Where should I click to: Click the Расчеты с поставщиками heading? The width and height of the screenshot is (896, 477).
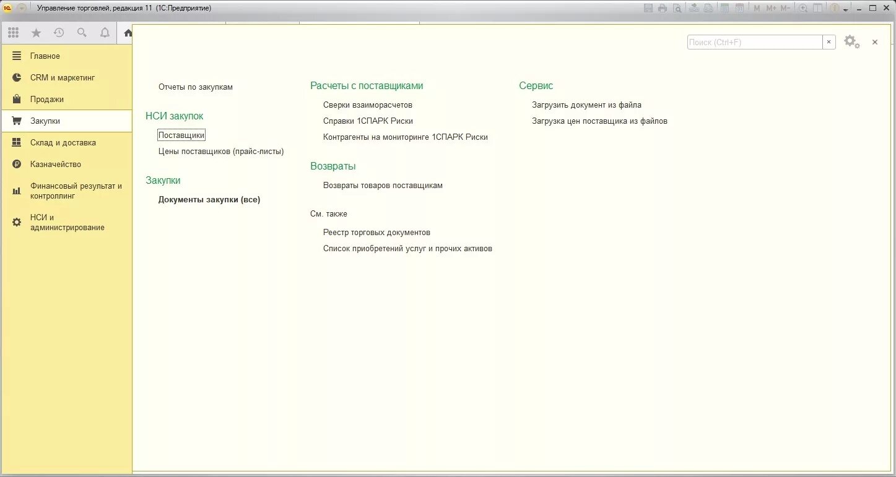pos(367,86)
